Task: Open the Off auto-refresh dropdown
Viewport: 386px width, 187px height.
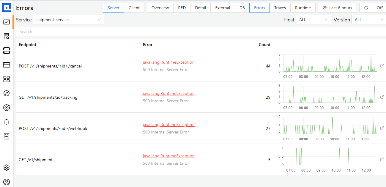Action: click(x=379, y=8)
